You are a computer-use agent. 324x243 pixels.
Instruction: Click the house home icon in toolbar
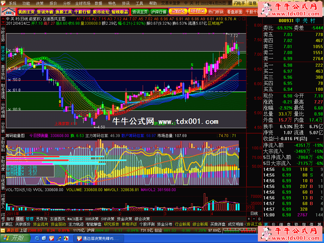[9, 12]
